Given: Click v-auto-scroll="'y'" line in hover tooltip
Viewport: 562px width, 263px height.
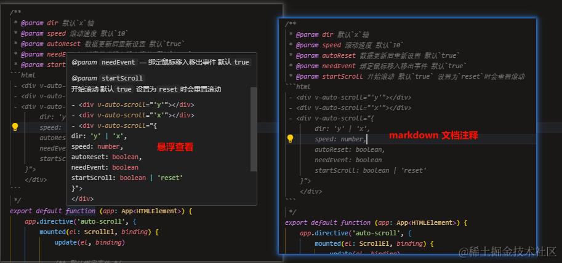Looking at the screenshot, I should point(133,105).
